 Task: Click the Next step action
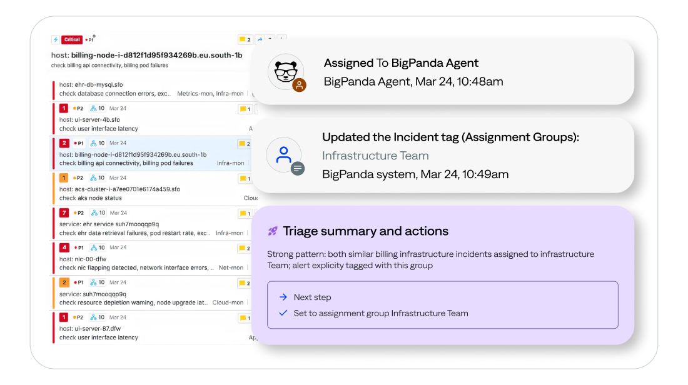click(x=312, y=297)
